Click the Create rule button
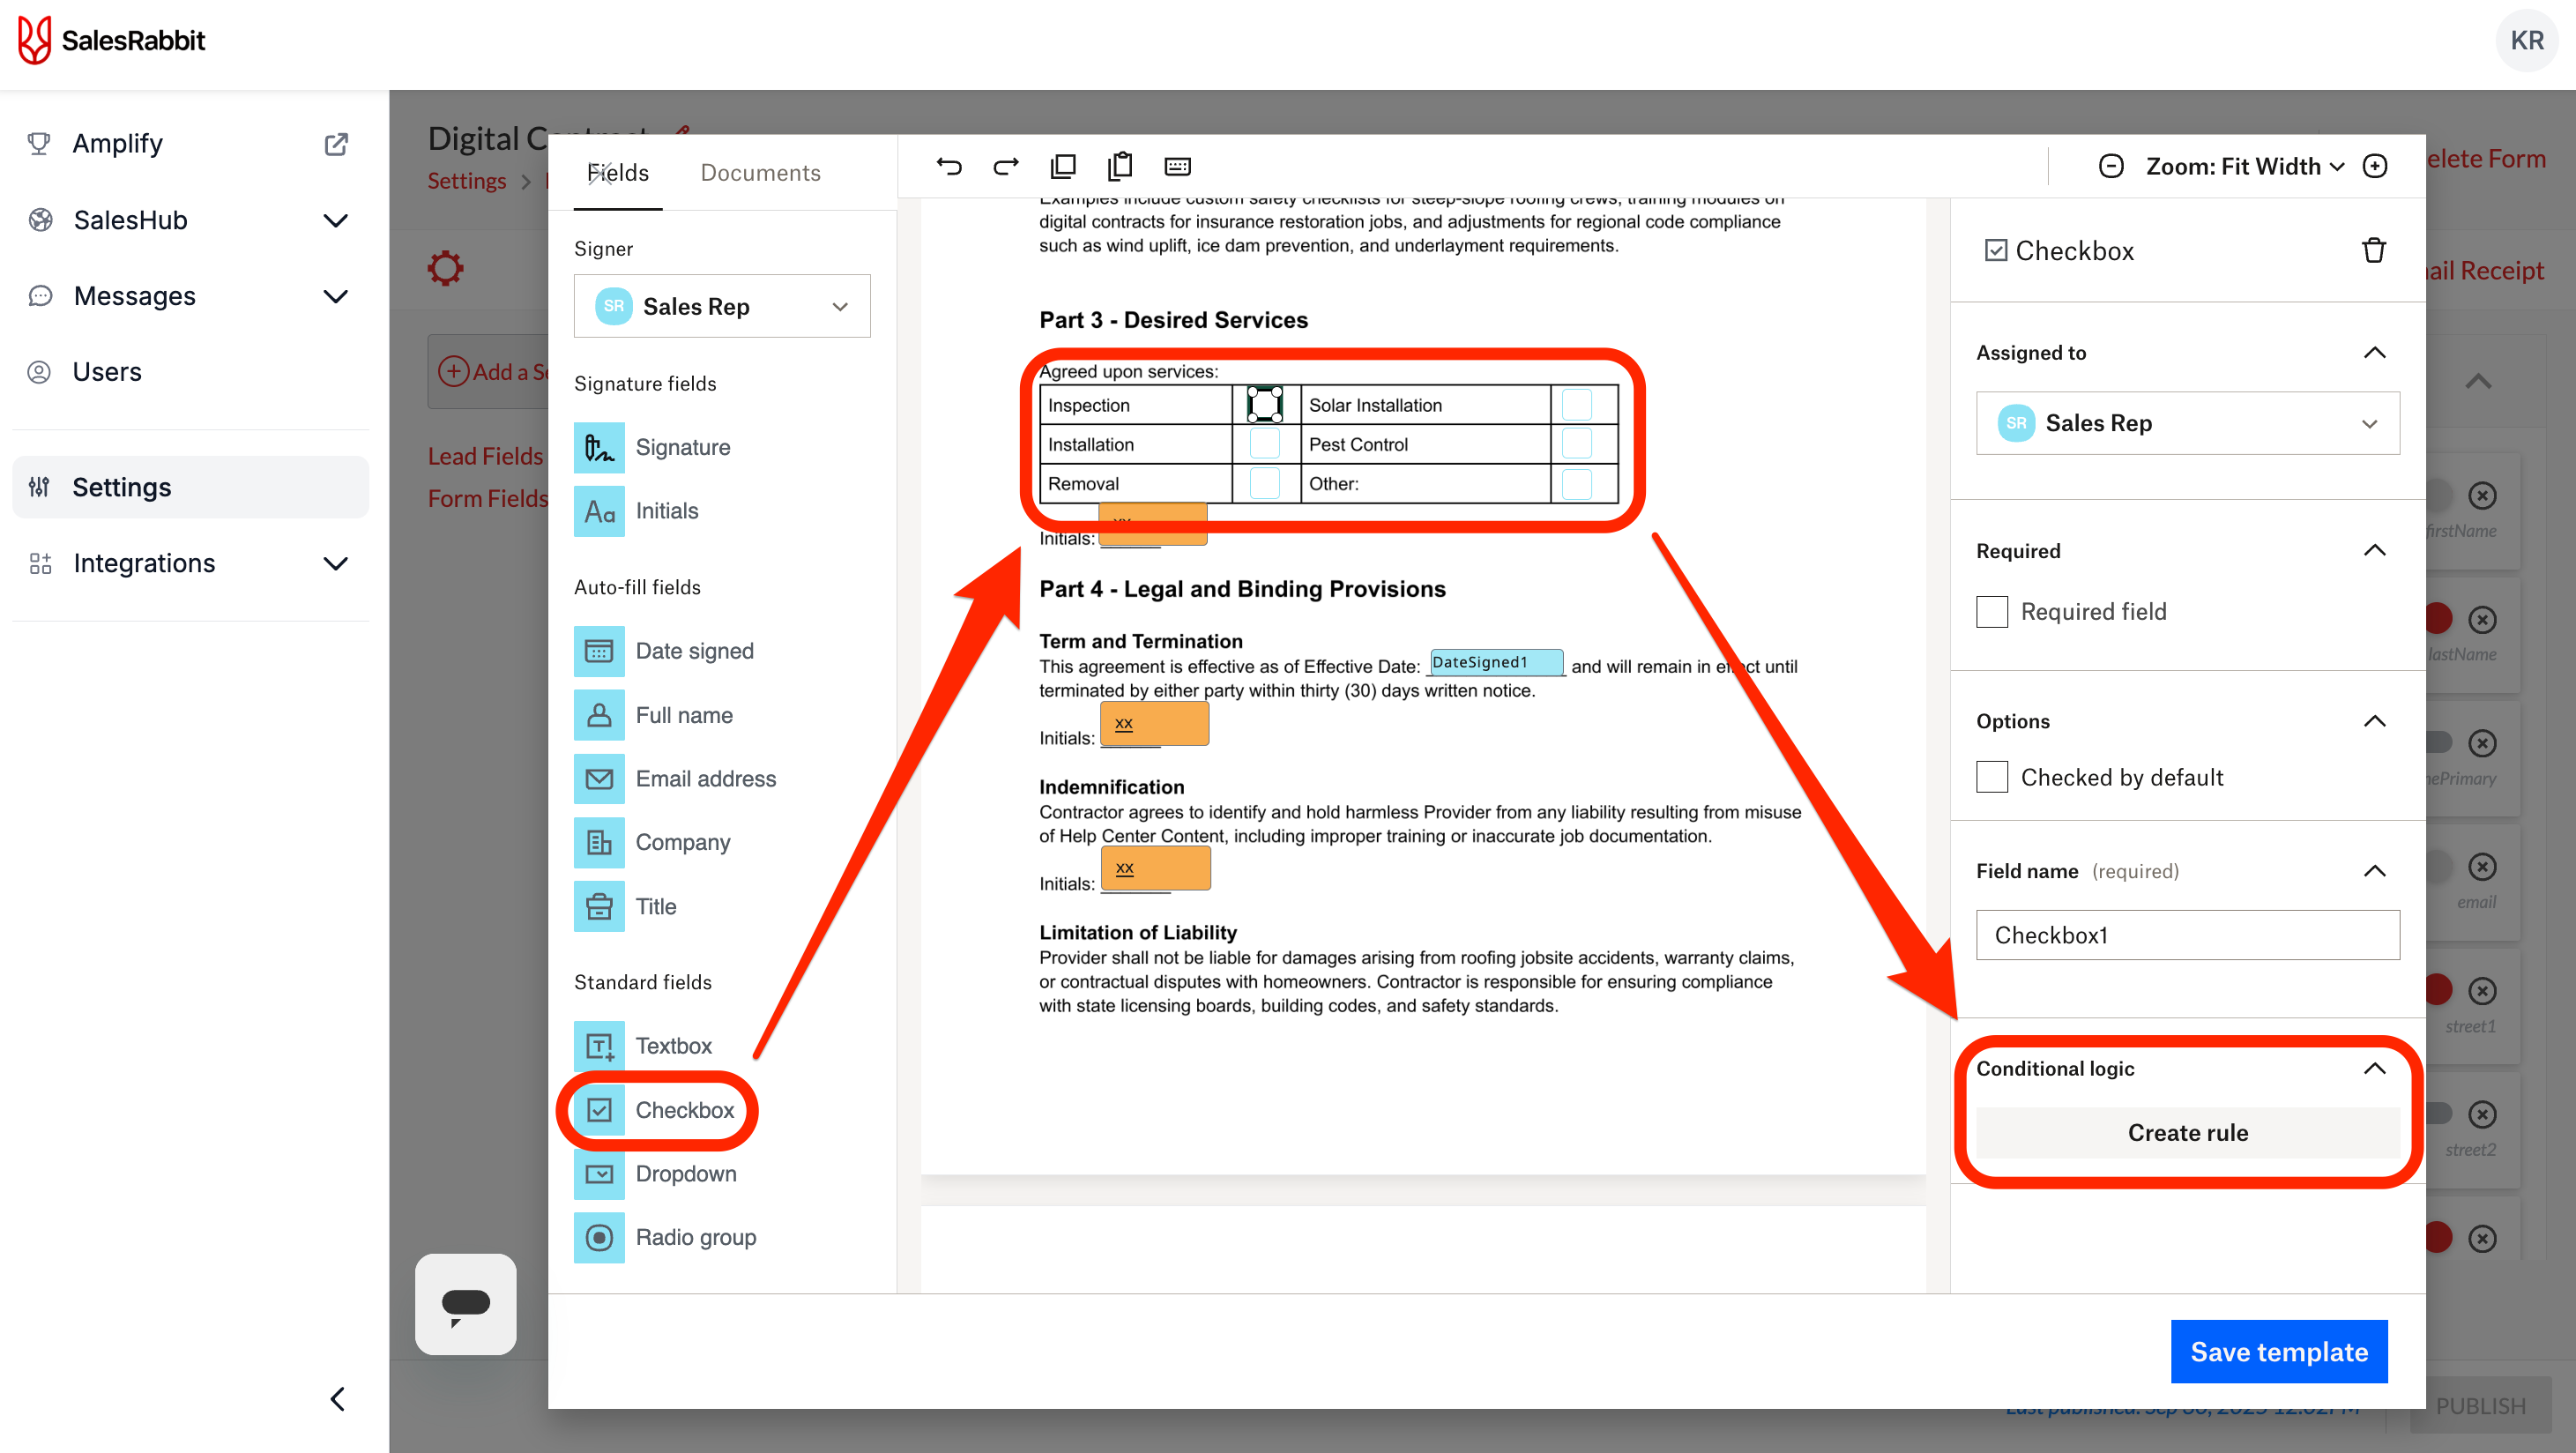The width and height of the screenshot is (2576, 1453). click(2187, 1132)
